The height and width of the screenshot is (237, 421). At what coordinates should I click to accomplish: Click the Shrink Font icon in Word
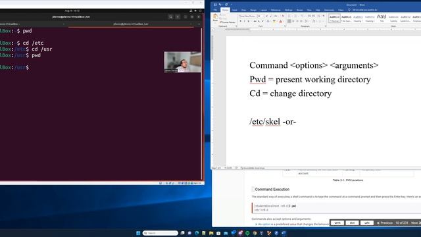click(271, 16)
